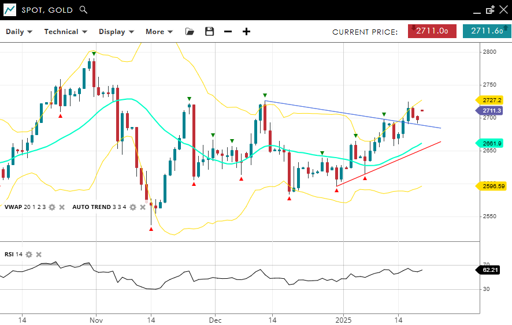Viewport: 512px width, 325px height.
Task: Click the yellow 2727.2 price axis label
Action: (491, 100)
